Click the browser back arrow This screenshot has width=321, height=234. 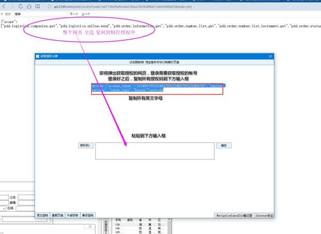pyautogui.click(x=3, y=6)
